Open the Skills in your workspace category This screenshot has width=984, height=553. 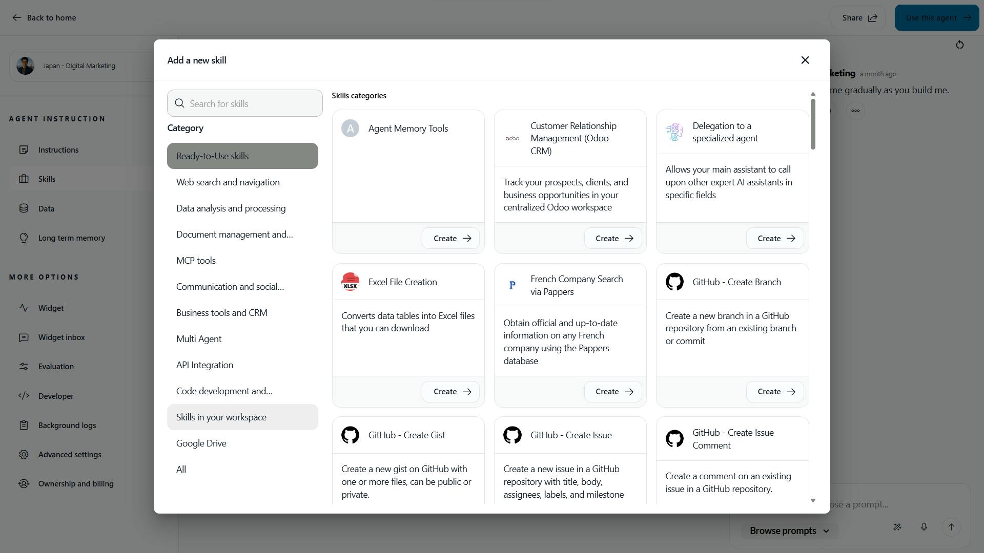point(221,417)
